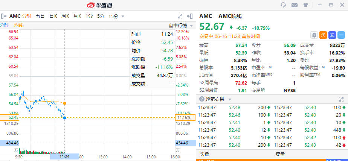Open the mail messages icon

point(295,5)
